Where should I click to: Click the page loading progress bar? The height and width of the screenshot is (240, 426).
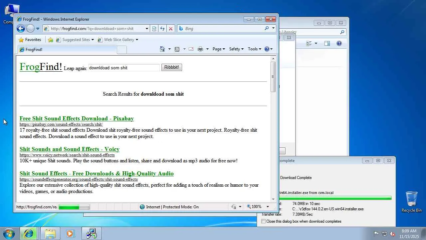pyautogui.click(x=74, y=207)
